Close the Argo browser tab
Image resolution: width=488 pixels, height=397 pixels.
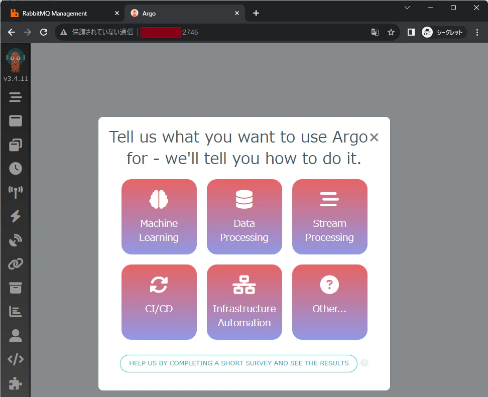[237, 13]
